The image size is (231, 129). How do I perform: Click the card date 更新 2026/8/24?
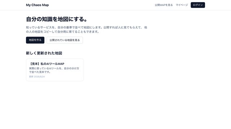point(37,77)
